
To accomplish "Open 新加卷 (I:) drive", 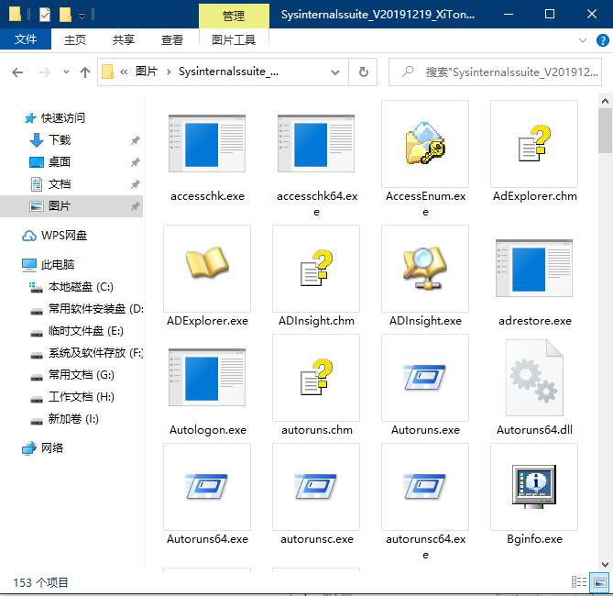I will point(73,418).
